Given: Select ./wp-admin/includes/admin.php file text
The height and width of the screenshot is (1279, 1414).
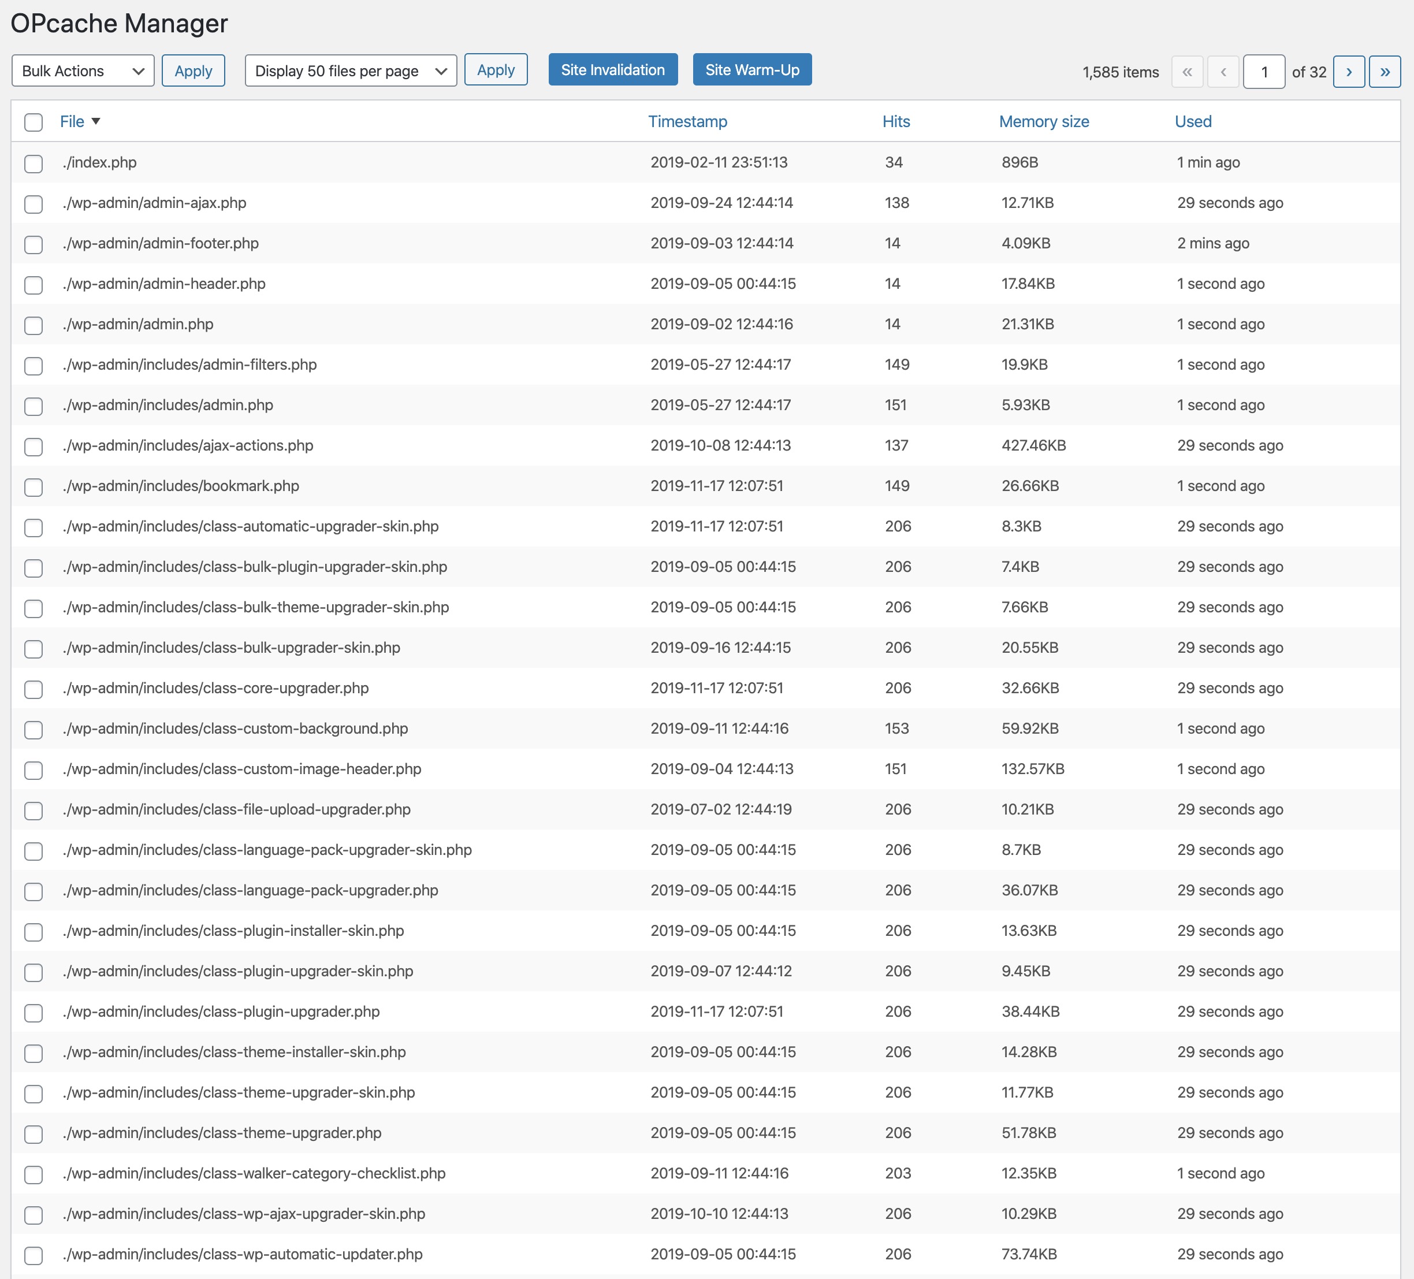Looking at the screenshot, I should (x=168, y=405).
